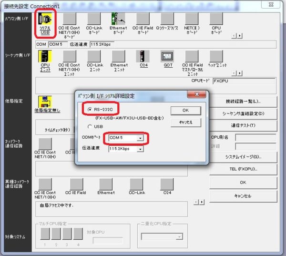Open the COM port dropdown in serial dialog

pyautogui.click(x=140, y=138)
